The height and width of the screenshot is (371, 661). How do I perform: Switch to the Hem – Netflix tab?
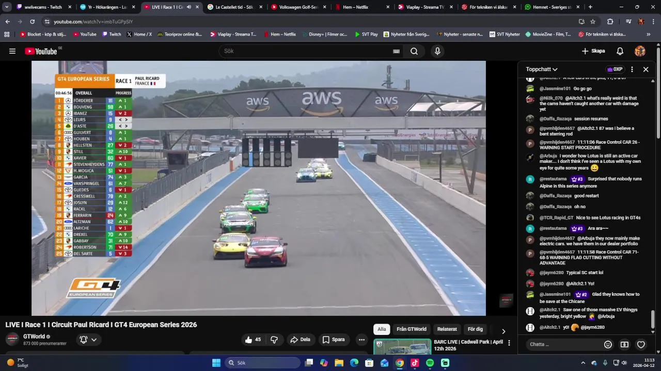pos(361,7)
